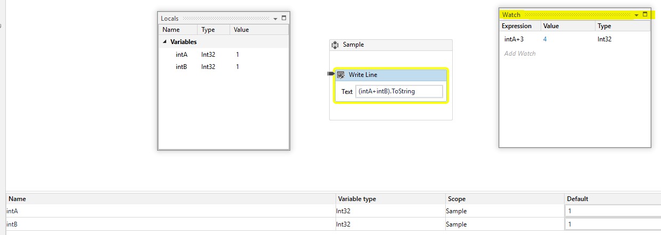Image resolution: width=661 pixels, height=235 pixels.
Task: Select the intA+3 watch expression
Action: [x=514, y=39]
